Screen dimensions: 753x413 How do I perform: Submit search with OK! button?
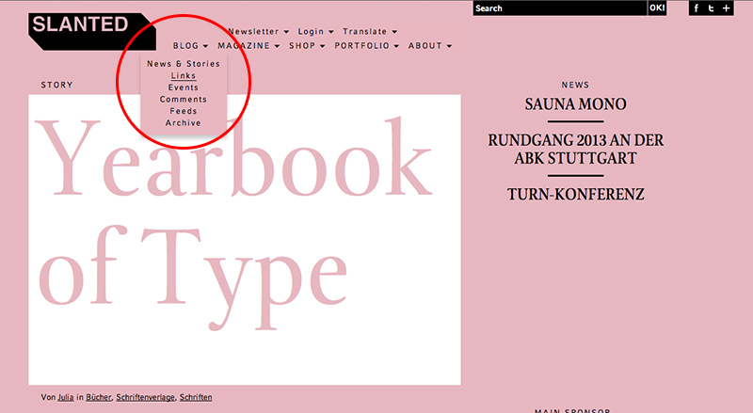click(657, 8)
